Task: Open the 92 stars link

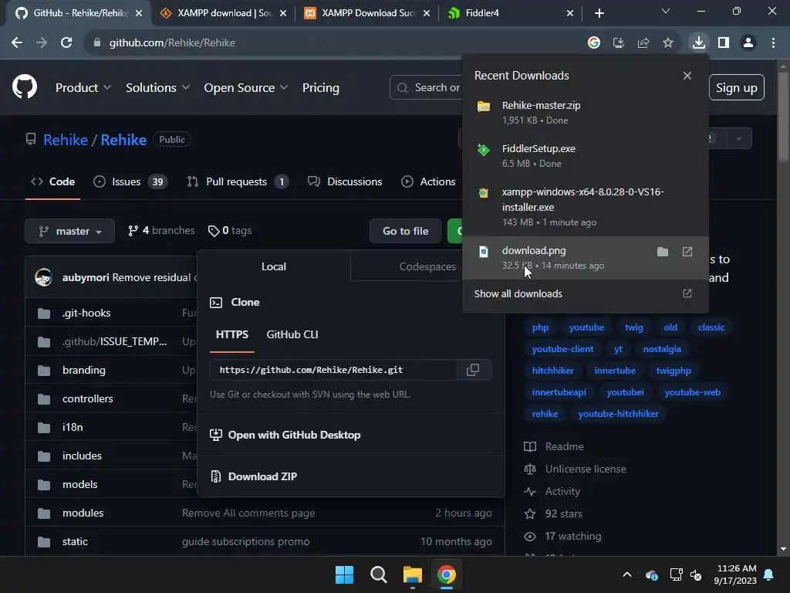Action: click(x=563, y=513)
